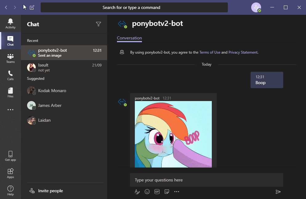The width and height of the screenshot is (306, 199).
Task: Click the bot avatar beside its message
Action: (x=122, y=102)
